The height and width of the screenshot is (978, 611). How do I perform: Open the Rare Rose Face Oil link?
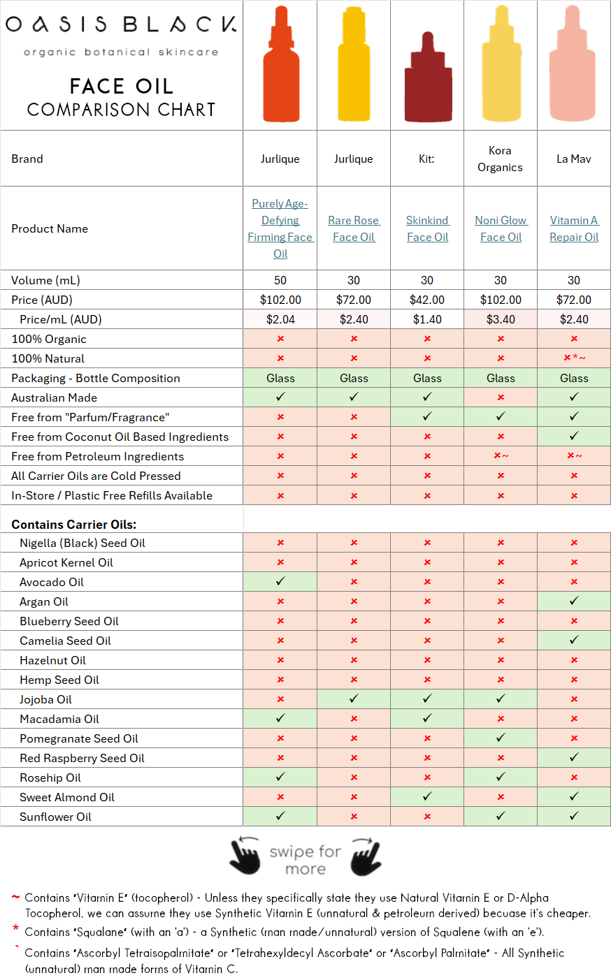(354, 228)
